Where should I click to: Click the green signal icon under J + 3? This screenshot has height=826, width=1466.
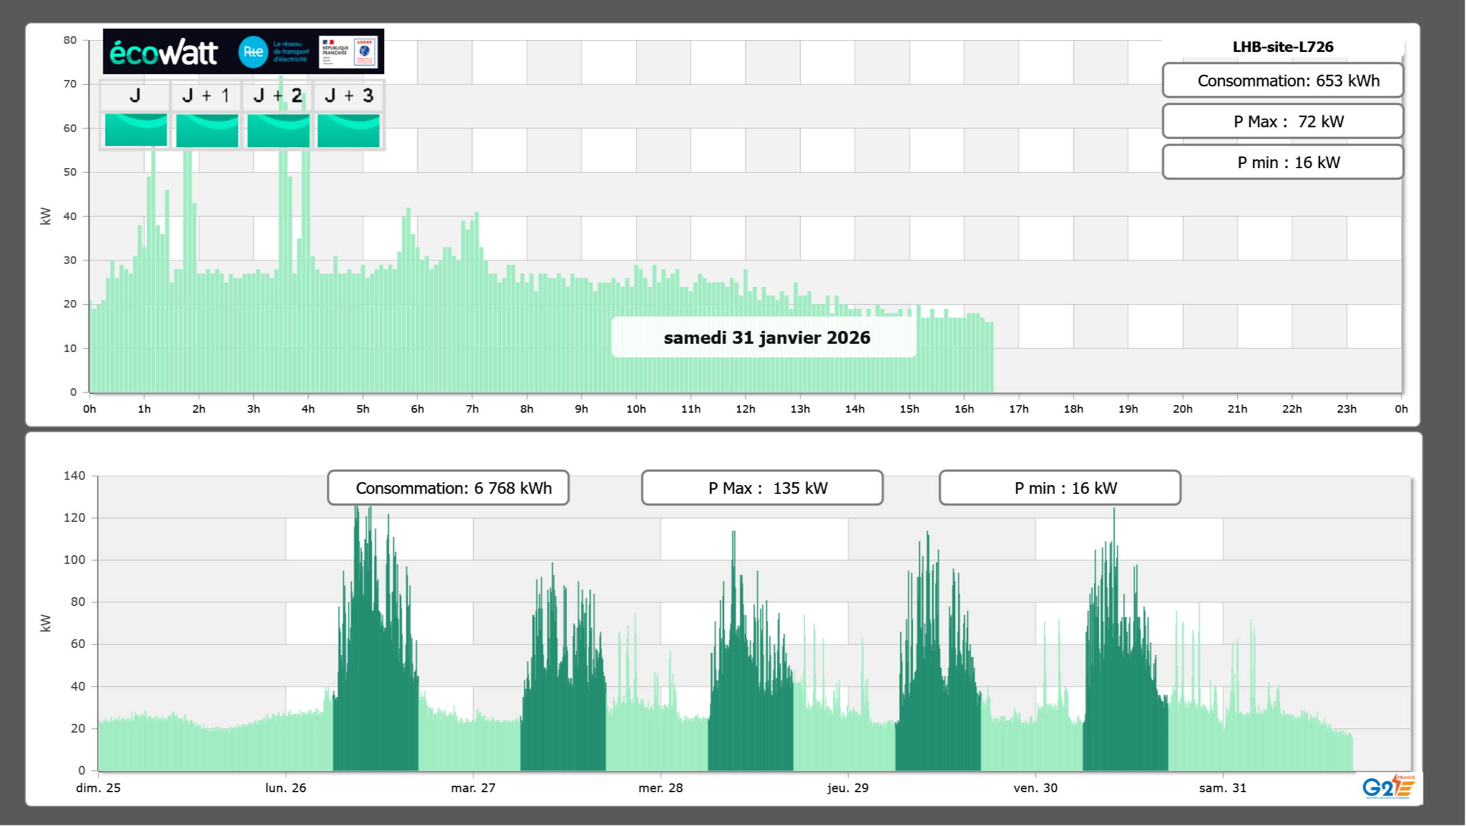349,130
